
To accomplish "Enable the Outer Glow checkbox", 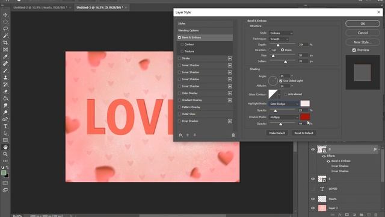I will click(x=179, y=114).
